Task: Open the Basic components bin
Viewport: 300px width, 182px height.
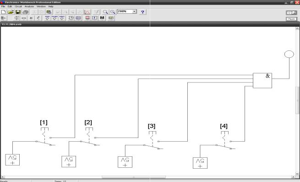Action: coord(24,18)
